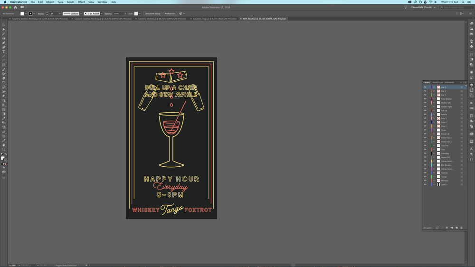
Task: Click the Opacity label link
Action: (108, 14)
